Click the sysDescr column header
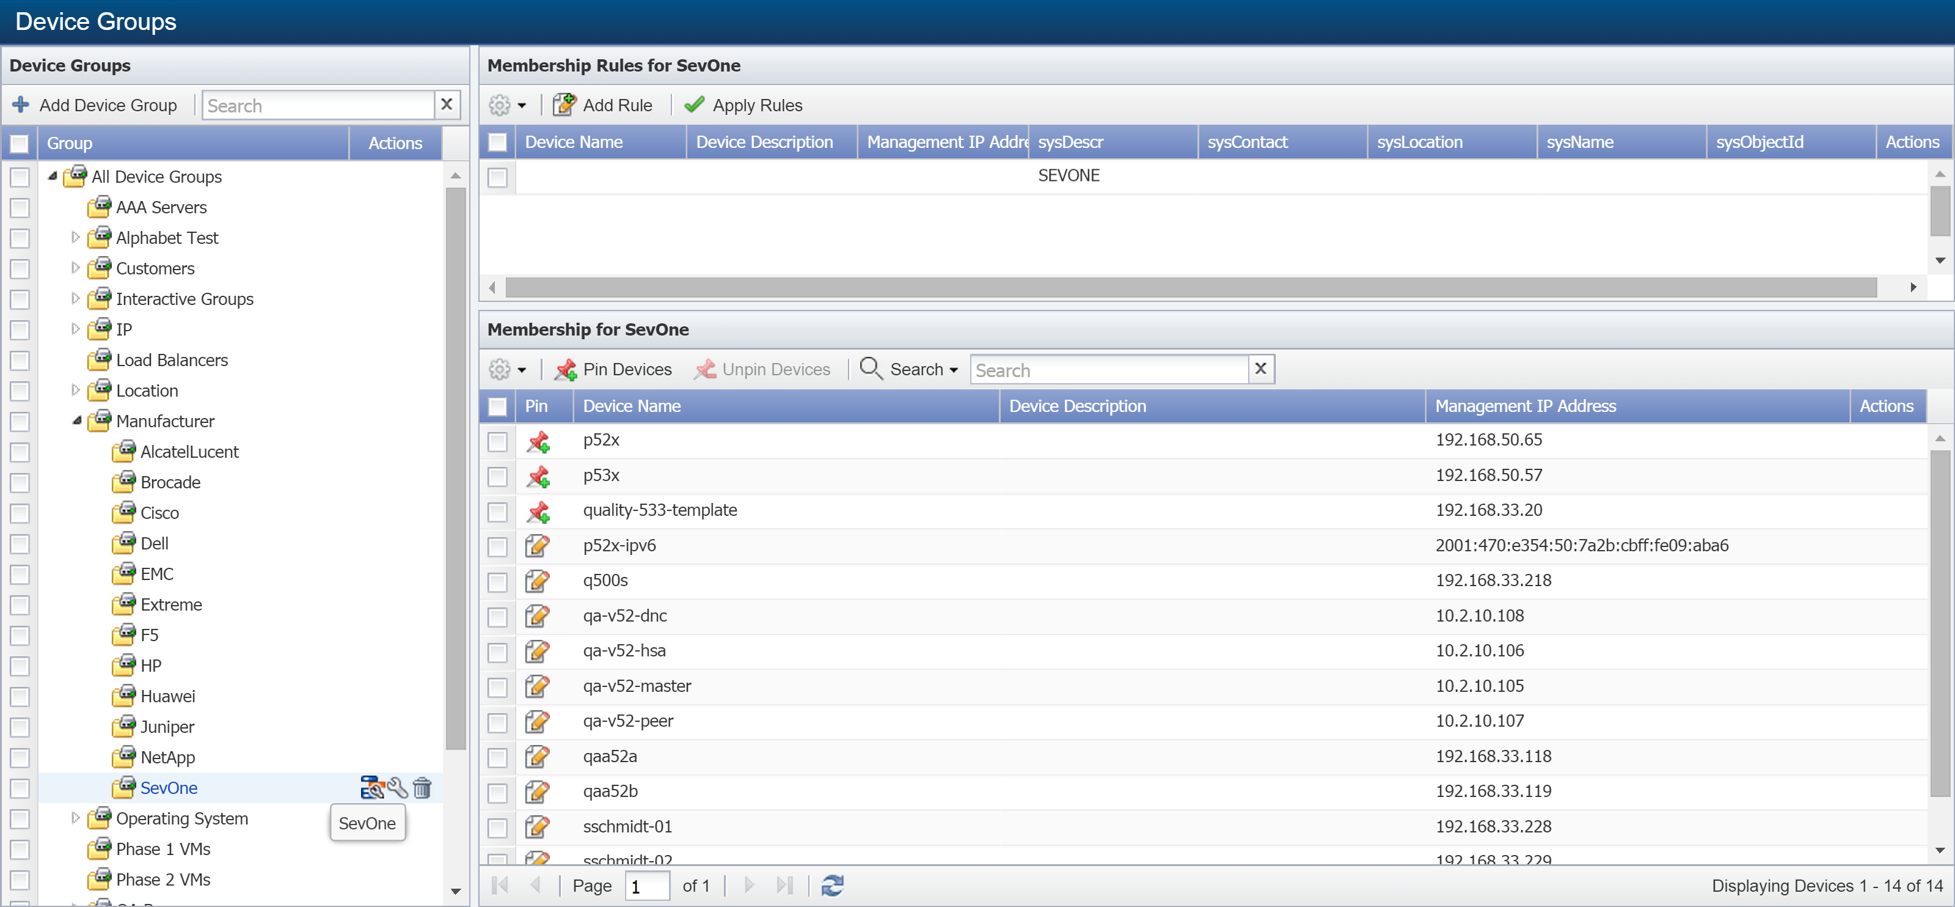This screenshot has width=1955, height=907. coord(1113,142)
